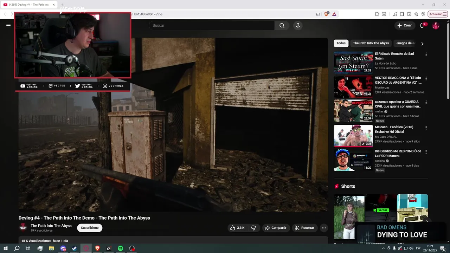The height and width of the screenshot is (253, 450).
Task: Open Task View on taskbar
Action: pyautogui.click(x=28, y=248)
